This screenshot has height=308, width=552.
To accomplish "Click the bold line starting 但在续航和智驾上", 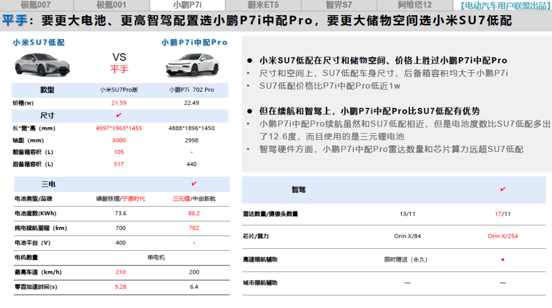I will click(370, 111).
